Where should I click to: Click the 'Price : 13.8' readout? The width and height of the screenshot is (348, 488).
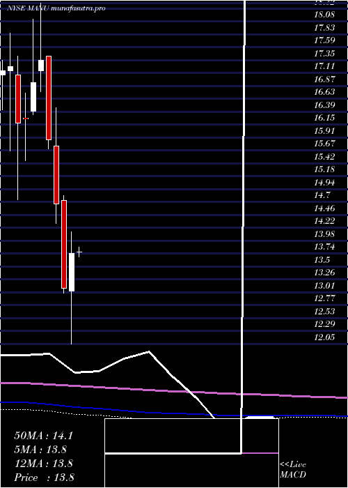click(44, 478)
